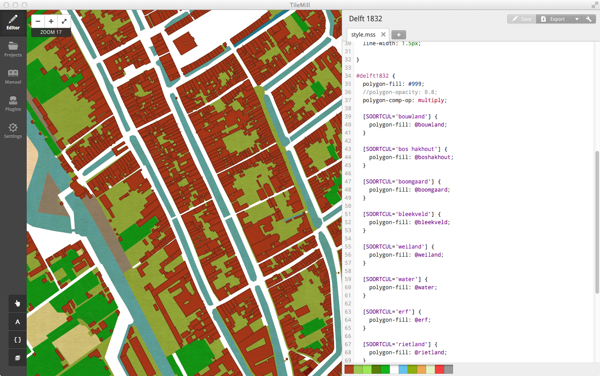Open the Templates hand-pointer tool
The height and width of the screenshot is (376, 600).
point(18,303)
